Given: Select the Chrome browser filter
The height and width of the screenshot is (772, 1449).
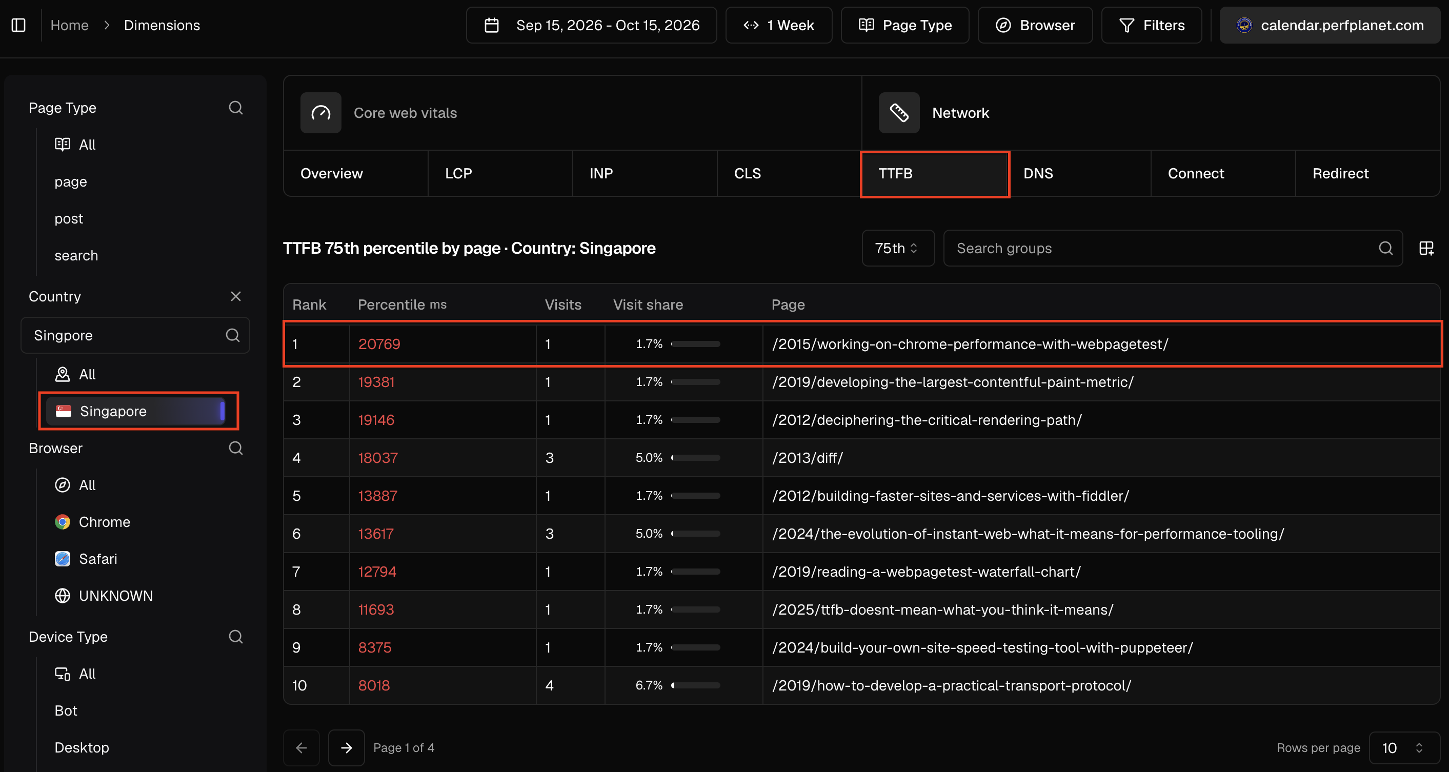Looking at the screenshot, I should 93,522.
